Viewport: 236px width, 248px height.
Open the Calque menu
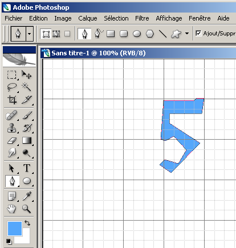88,18
